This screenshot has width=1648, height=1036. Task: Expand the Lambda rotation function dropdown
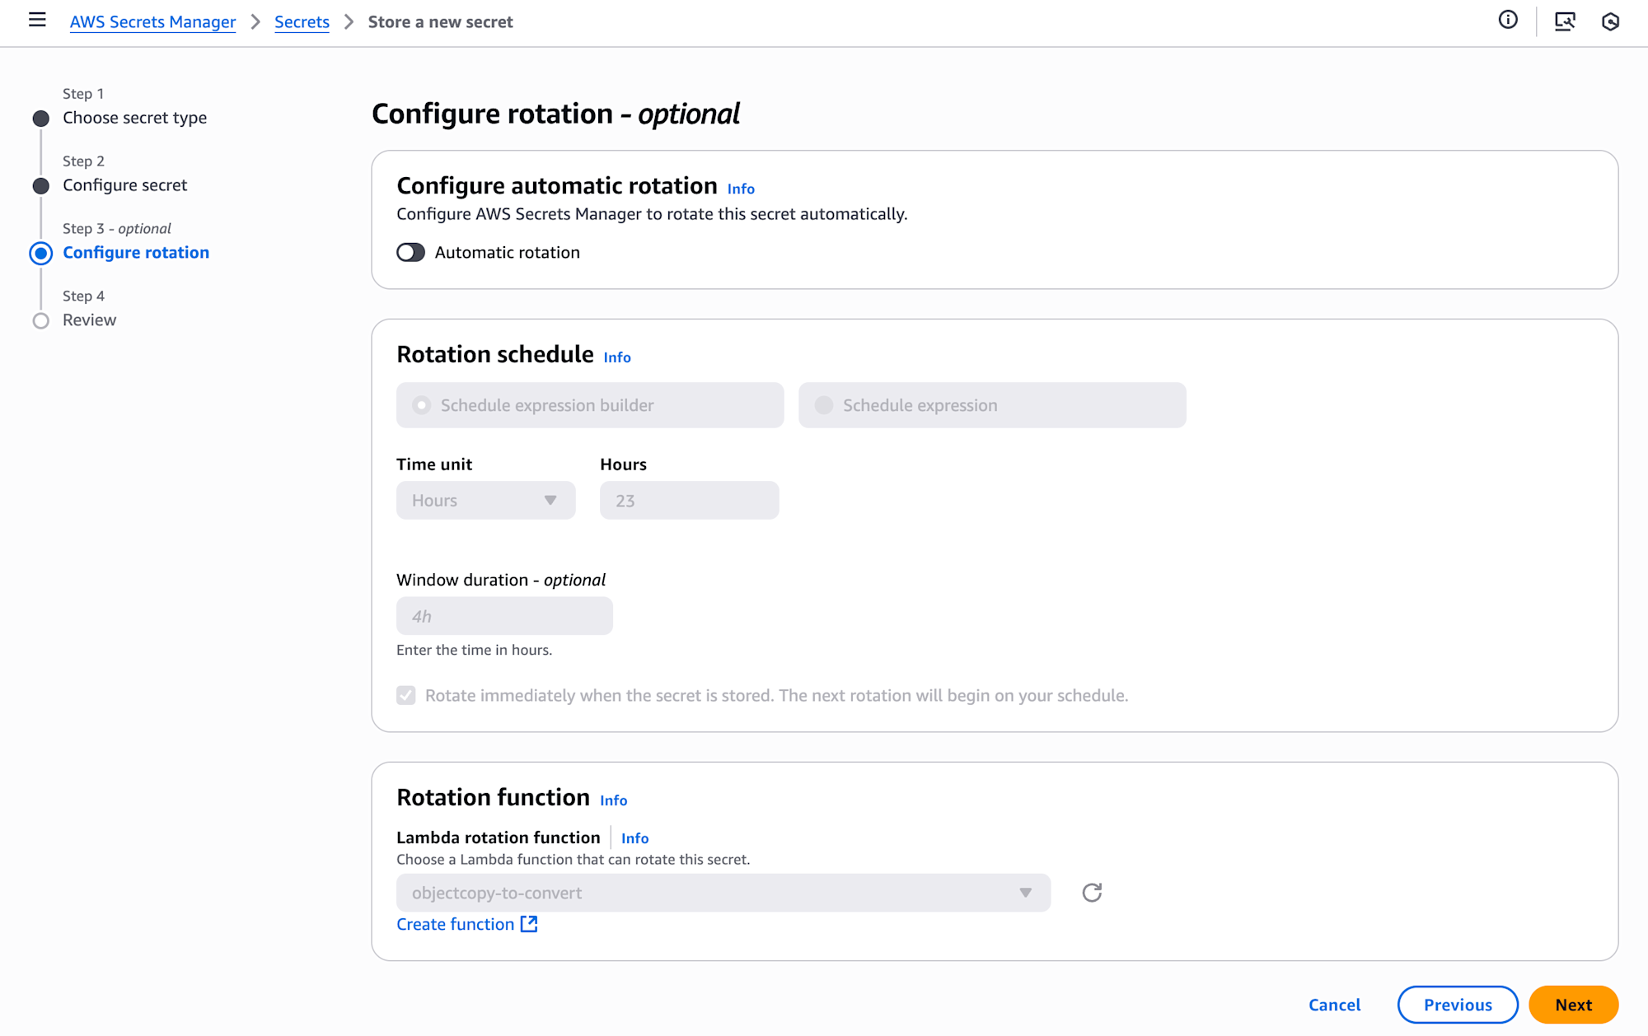[723, 893]
